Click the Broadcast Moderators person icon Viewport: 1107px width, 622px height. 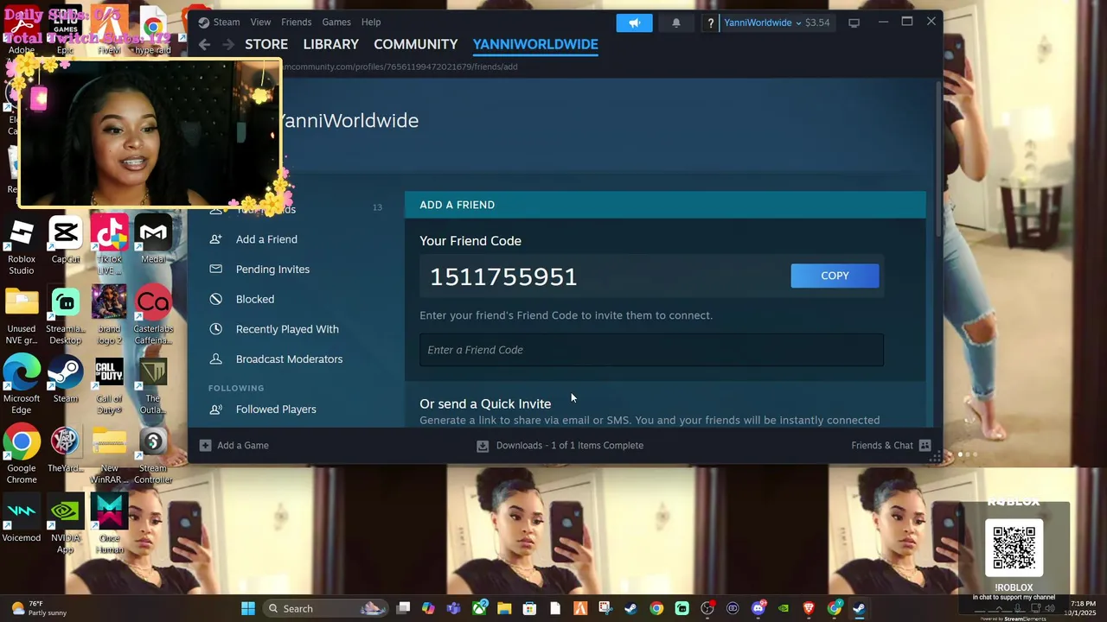216,359
